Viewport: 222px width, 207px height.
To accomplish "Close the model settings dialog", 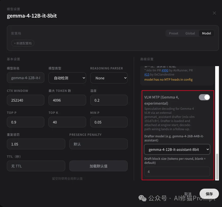I will click(214, 13).
